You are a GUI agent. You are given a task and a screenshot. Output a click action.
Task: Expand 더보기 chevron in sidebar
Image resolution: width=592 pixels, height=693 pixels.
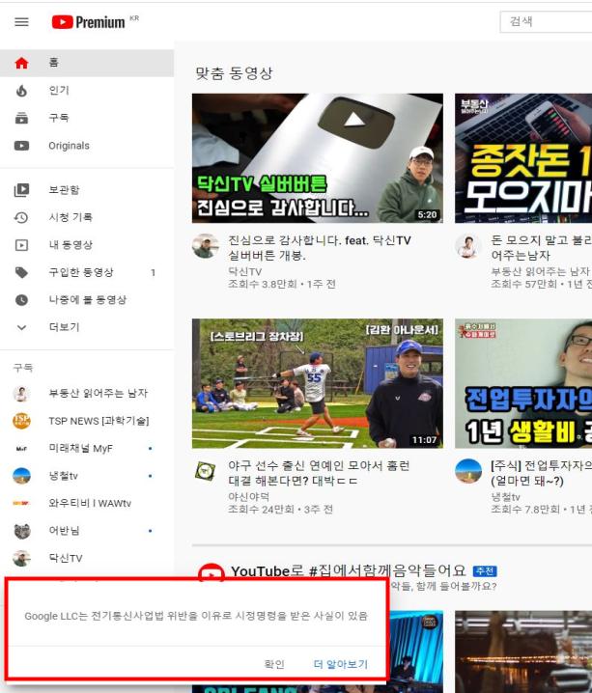21,327
